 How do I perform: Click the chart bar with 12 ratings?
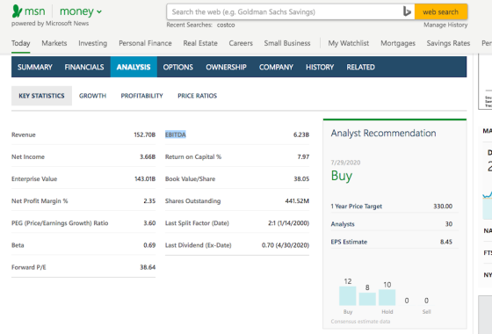click(347, 295)
